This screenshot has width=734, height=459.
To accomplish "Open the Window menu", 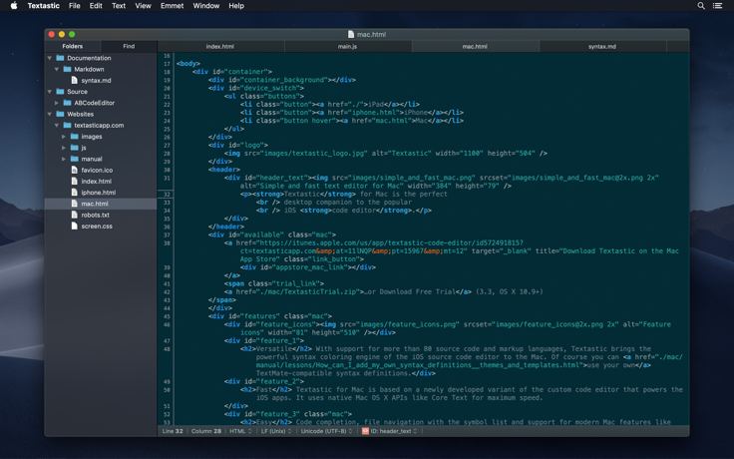I will pyautogui.click(x=206, y=6).
